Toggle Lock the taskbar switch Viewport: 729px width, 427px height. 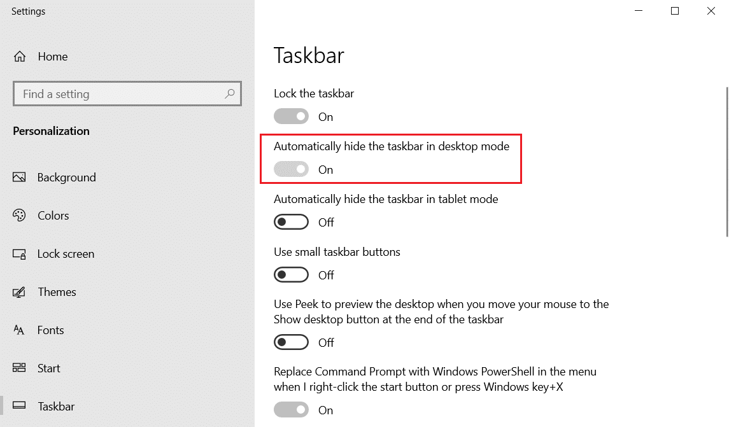coord(291,116)
